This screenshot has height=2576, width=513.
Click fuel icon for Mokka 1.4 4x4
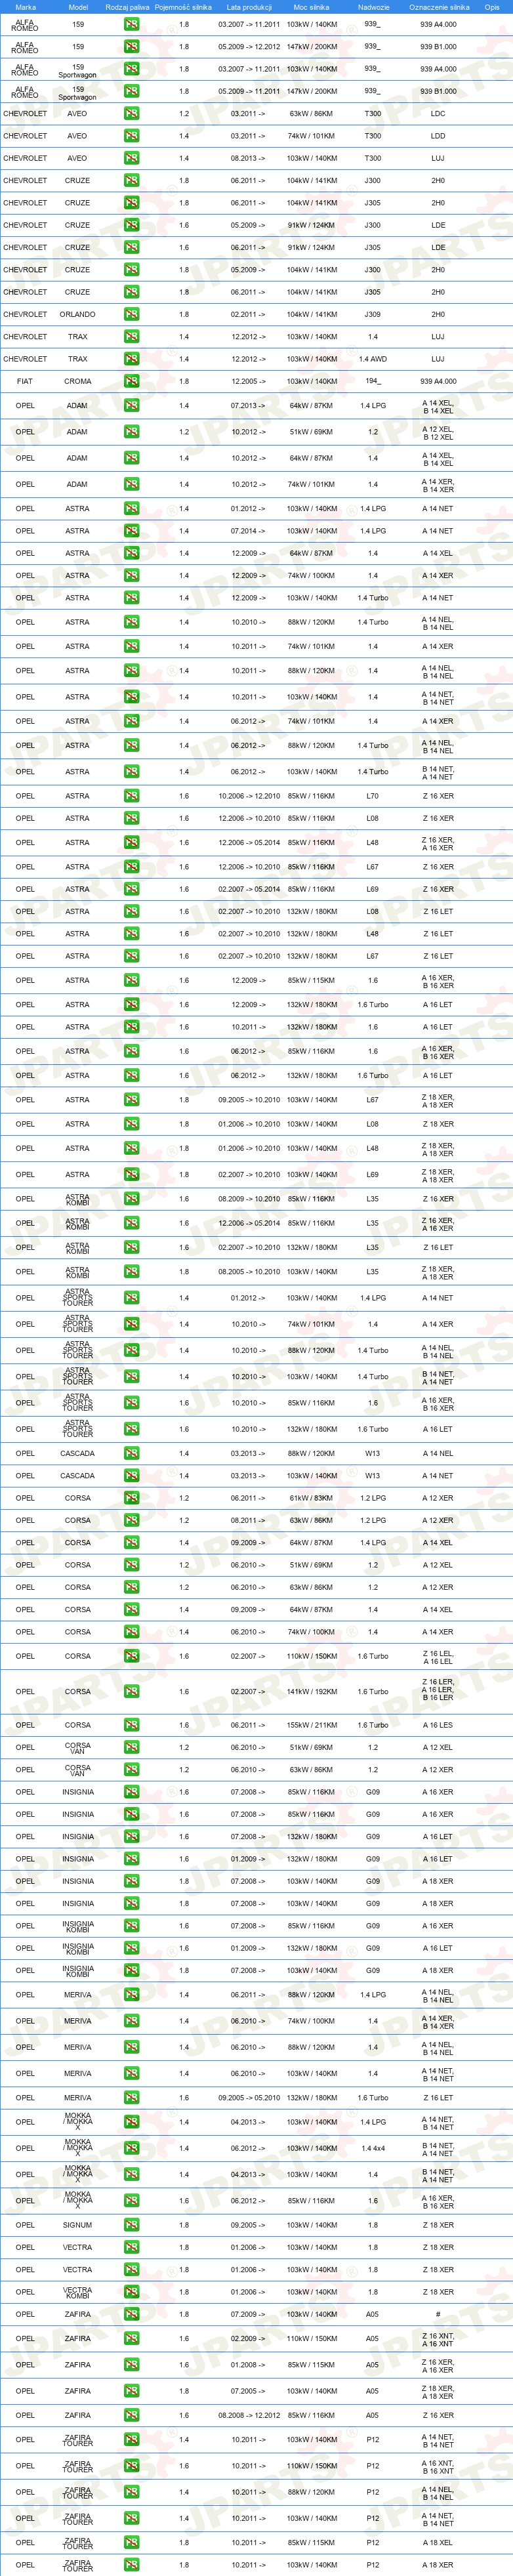click(x=131, y=2148)
